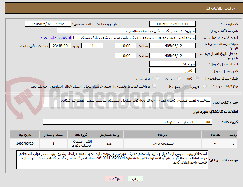This screenshot has height=187, width=243.
Task: Click the announcement date field 1405/05/07 - 09:42
Action: point(48,24)
